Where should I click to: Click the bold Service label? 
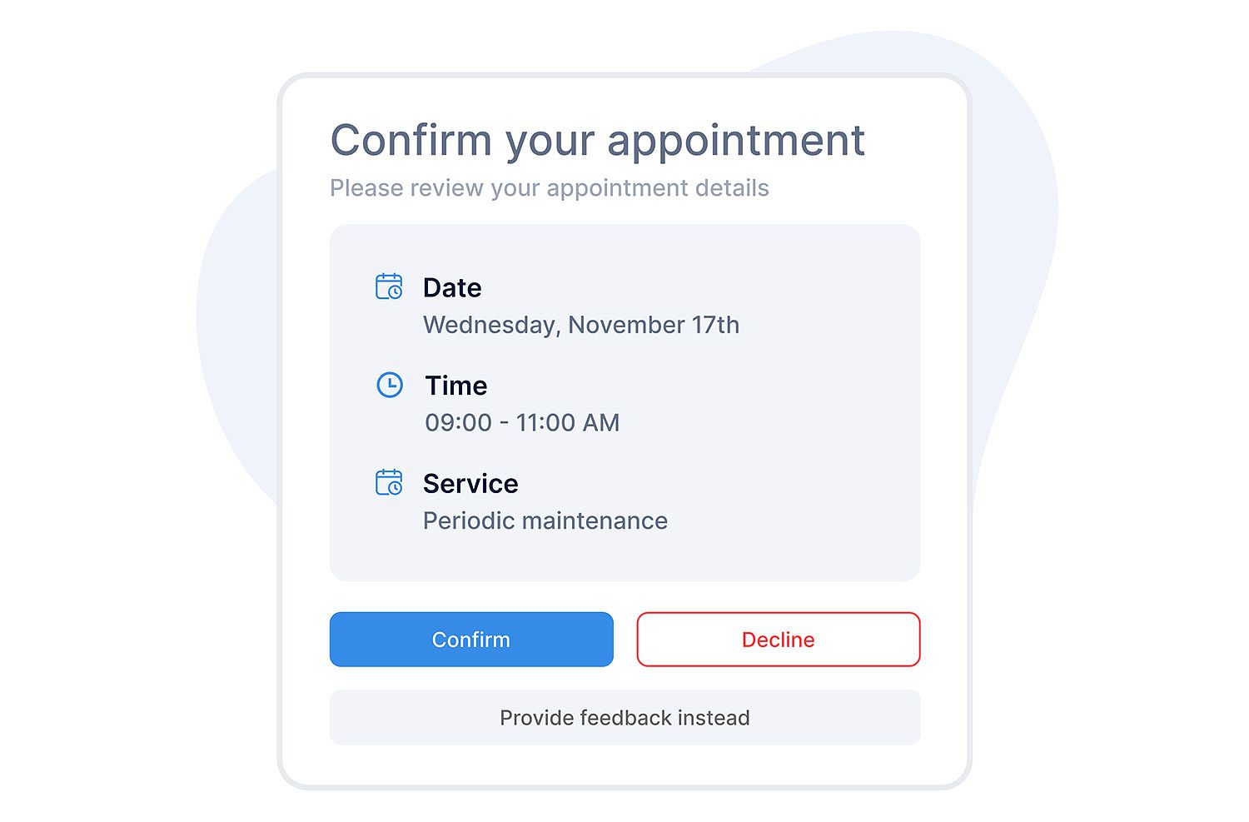pos(470,484)
